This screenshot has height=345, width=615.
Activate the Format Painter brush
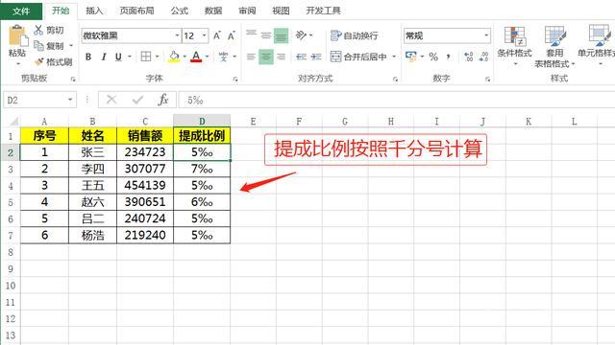(x=38, y=61)
